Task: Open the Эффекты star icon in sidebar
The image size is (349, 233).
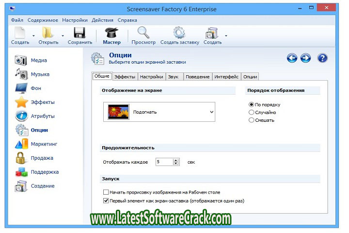Action: pos(21,102)
